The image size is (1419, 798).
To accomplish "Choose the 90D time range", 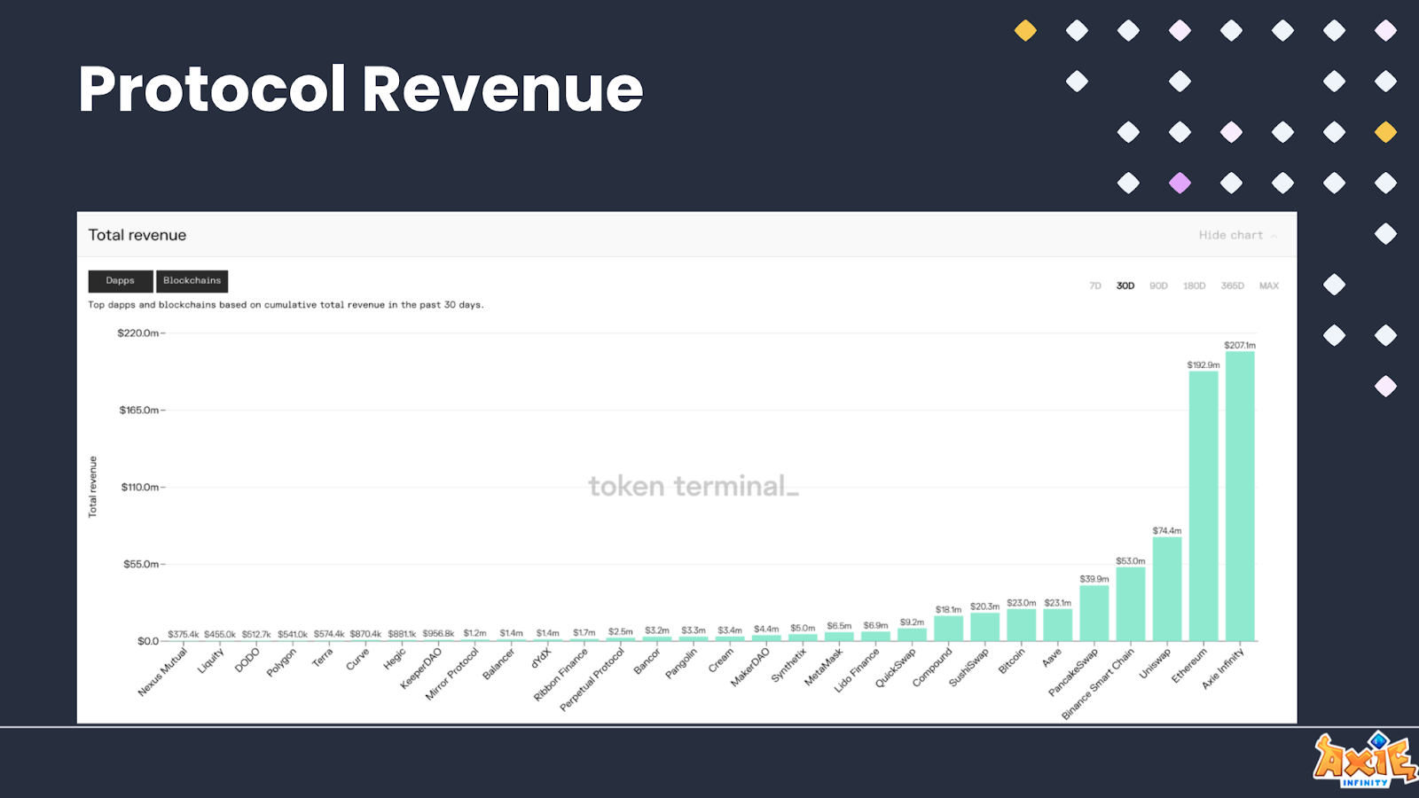I will (x=1158, y=286).
